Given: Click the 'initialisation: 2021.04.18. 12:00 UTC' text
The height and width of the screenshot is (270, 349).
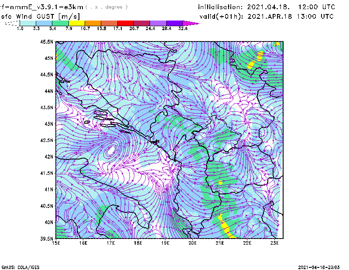Looking at the screenshot, I should (267, 7).
